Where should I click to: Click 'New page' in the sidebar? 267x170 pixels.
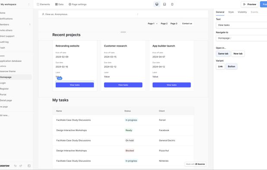pos(4,107)
